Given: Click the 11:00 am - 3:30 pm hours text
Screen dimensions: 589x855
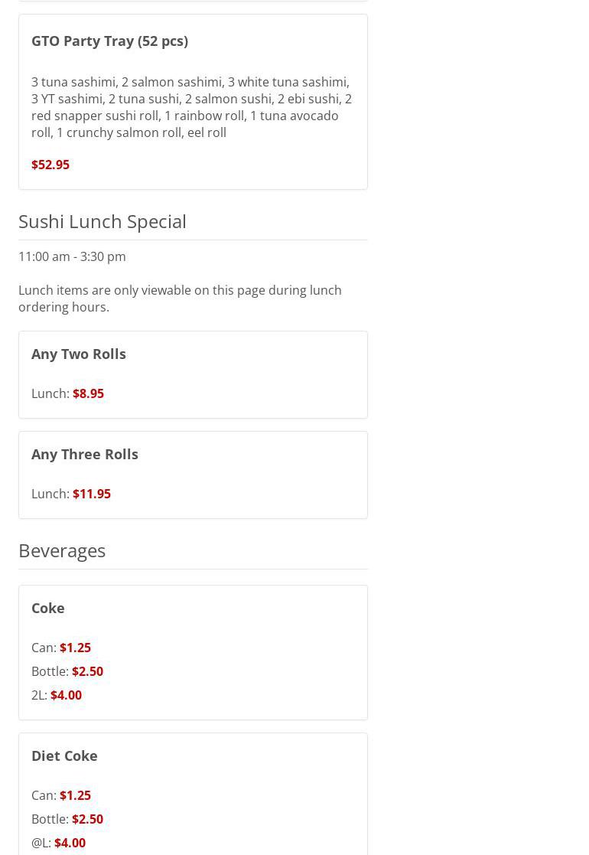Looking at the screenshot, I should [x=72, y=256].
